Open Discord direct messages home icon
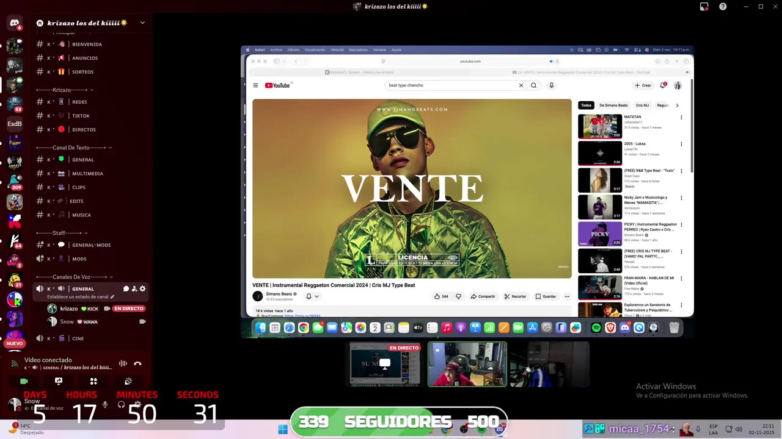Viewport: 782px width, 439px height. [15, 23]
